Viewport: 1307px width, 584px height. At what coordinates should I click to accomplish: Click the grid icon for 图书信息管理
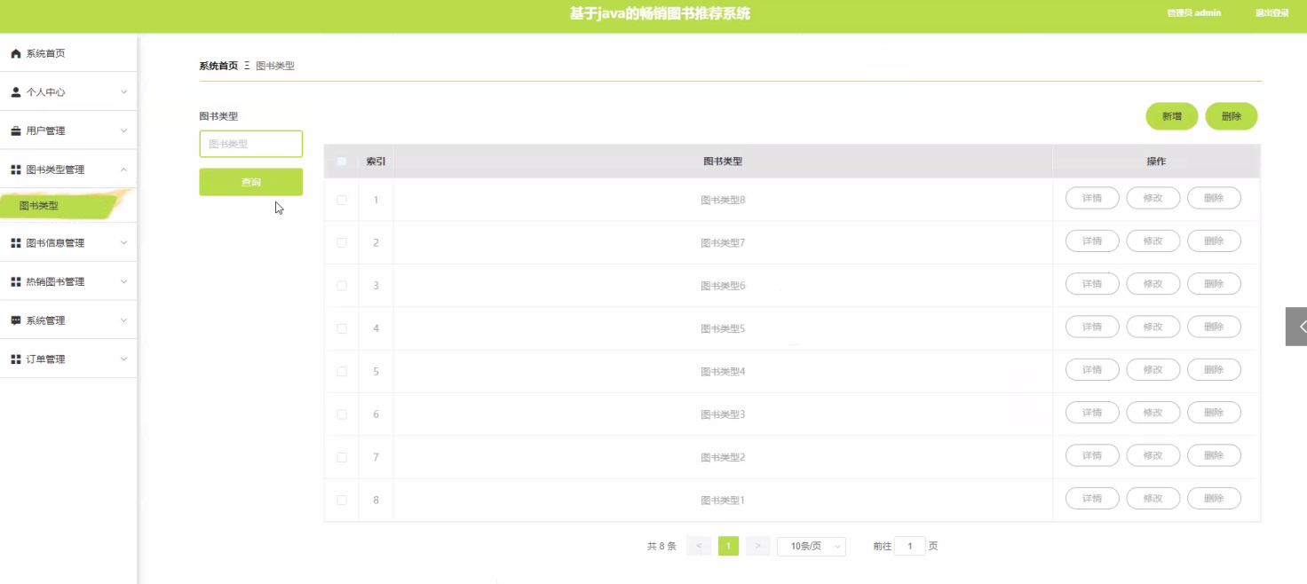[13, 242]
